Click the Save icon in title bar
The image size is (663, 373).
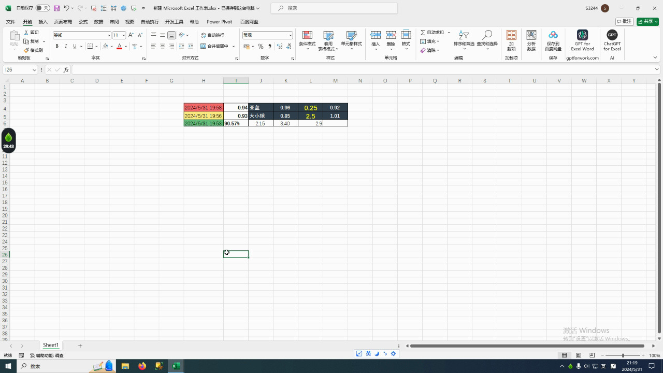56,8
